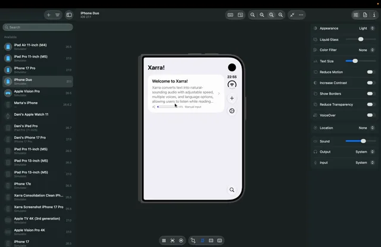The width and height of the screenshot is (381, 247).
Task: Toggle the sidebar panel icon
Action: 69,15
